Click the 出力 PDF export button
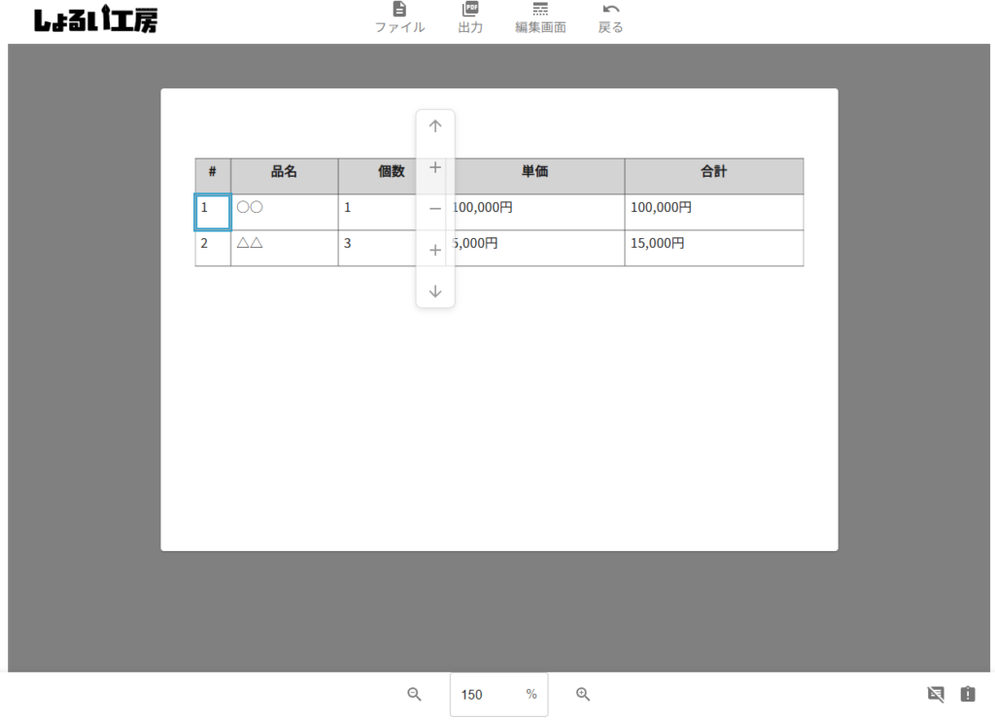 click(470, 17)
